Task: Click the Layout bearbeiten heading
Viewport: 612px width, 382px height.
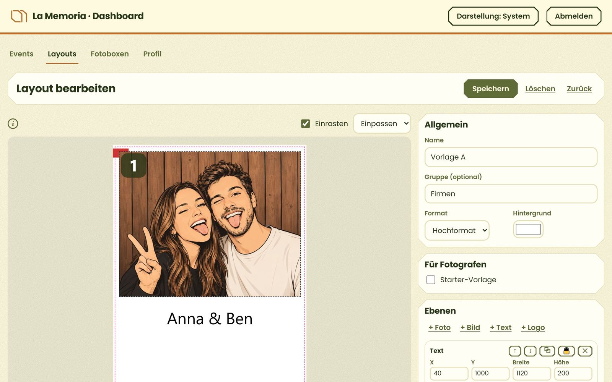Action: coord(66,88)
